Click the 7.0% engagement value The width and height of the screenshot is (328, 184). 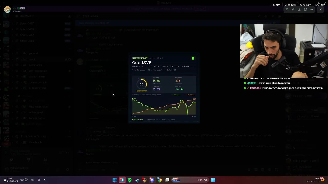tap(157, 89)
